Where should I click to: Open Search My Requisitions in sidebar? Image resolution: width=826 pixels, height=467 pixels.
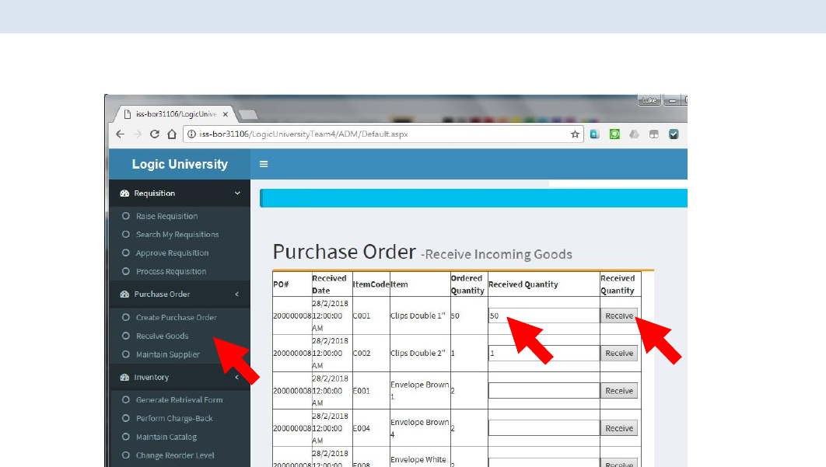177,235
